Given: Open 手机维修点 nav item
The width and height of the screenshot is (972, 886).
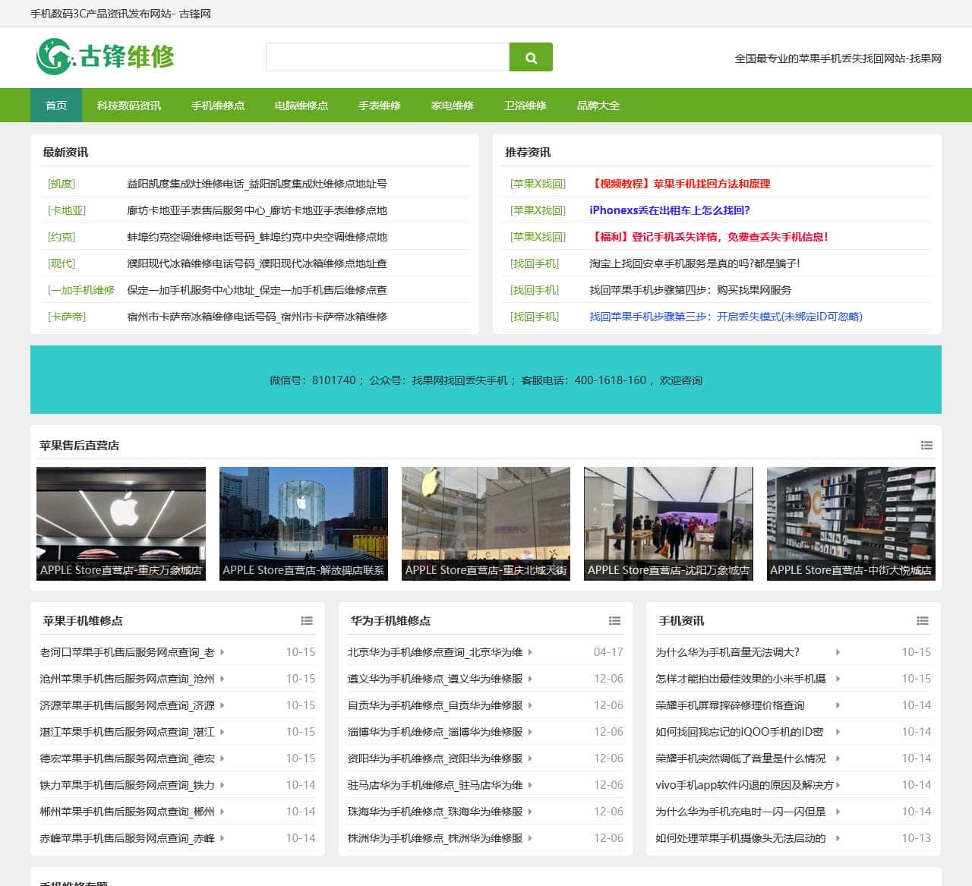Looking at the screenshot, I should click(218, 106).
